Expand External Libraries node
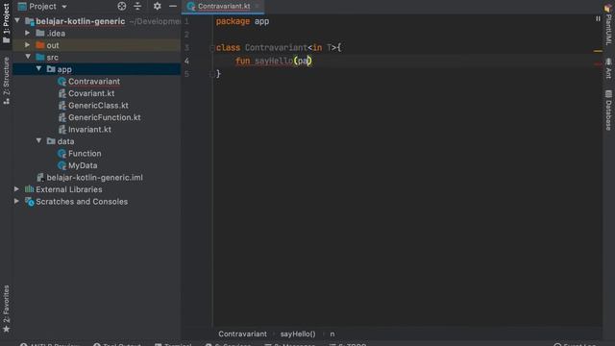615x346 pixels. point(17,189)
